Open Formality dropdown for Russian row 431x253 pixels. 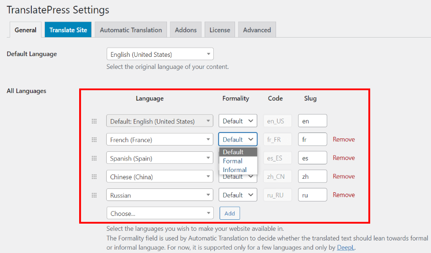pos(238,195)
